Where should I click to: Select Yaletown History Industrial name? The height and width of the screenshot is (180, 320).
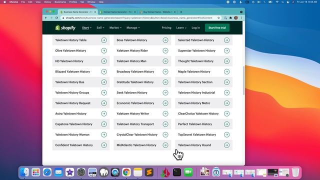click(196, 92)
